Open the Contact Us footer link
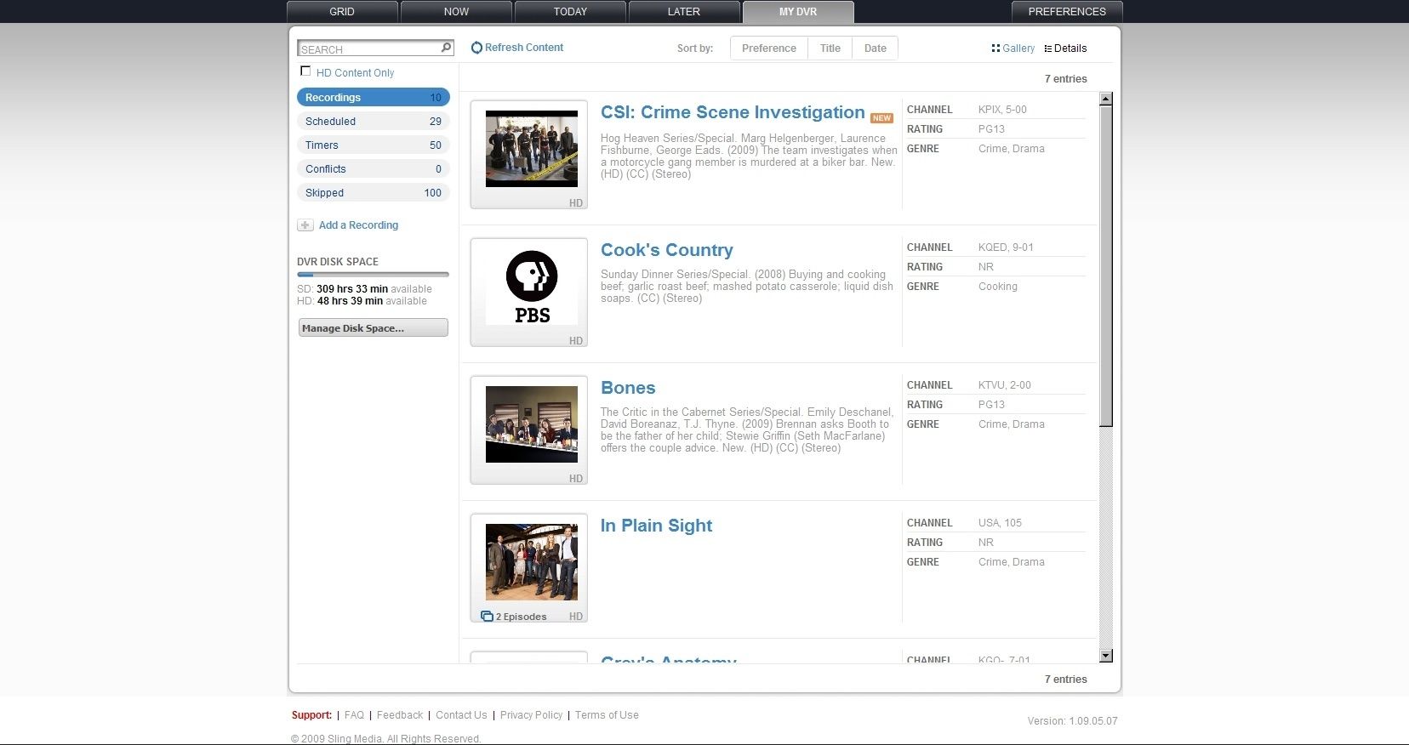This screenshot has height=745, width=1409. (461, 715)
